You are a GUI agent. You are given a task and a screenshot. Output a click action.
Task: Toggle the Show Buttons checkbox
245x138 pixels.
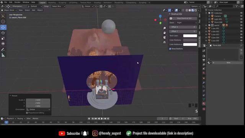[170, 49]
